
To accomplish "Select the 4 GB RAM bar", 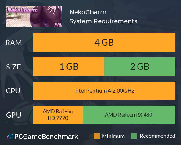I will 104,42.
